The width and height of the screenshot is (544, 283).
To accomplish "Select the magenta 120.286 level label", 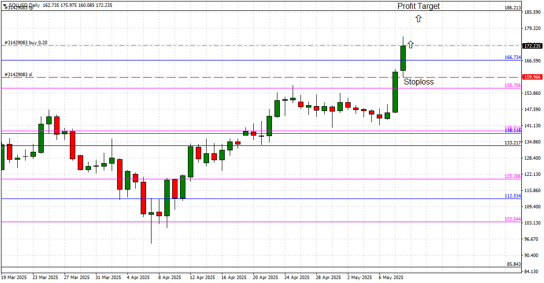I will pyautogui.click(x=513, y=176).
